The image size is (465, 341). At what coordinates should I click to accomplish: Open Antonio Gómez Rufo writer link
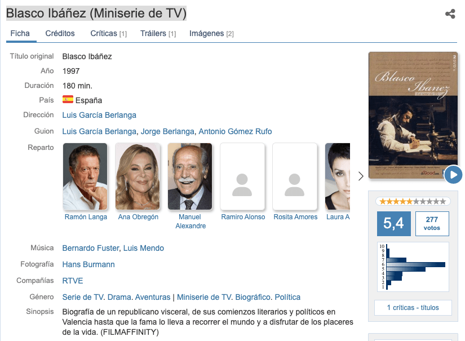(x=235, y=131)
